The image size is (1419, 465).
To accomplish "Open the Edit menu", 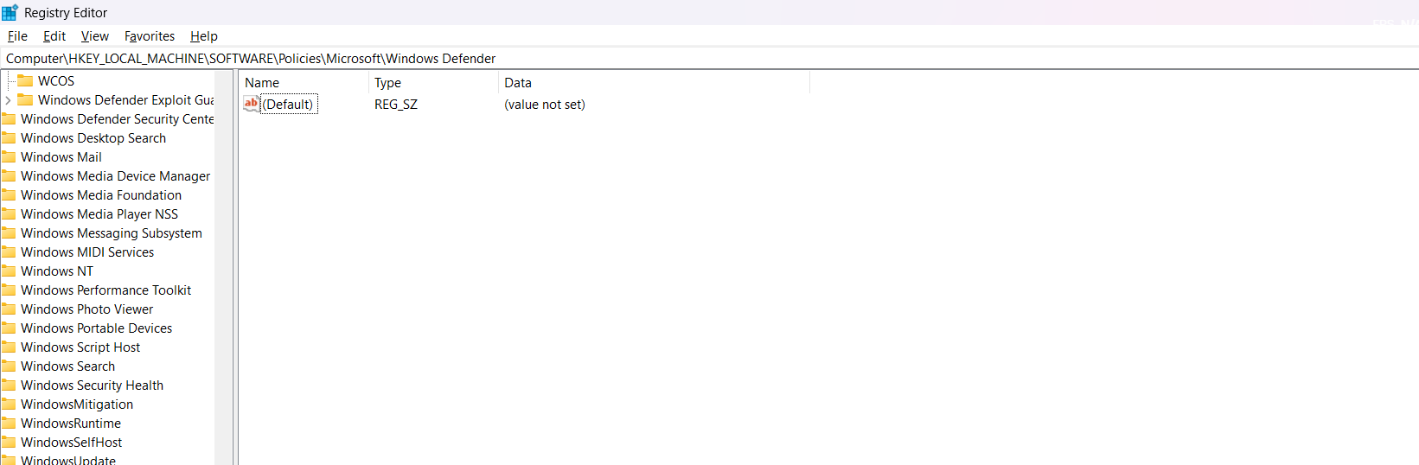I will [54, 36].
